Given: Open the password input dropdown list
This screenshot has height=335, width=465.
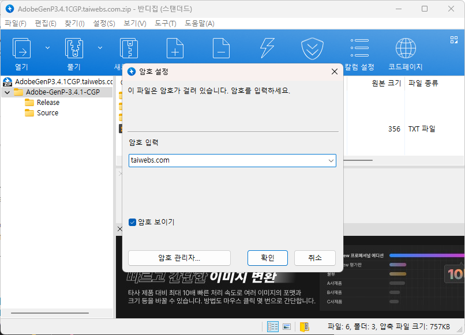Looking at the screenshot, I should click(x=331, y=161).
